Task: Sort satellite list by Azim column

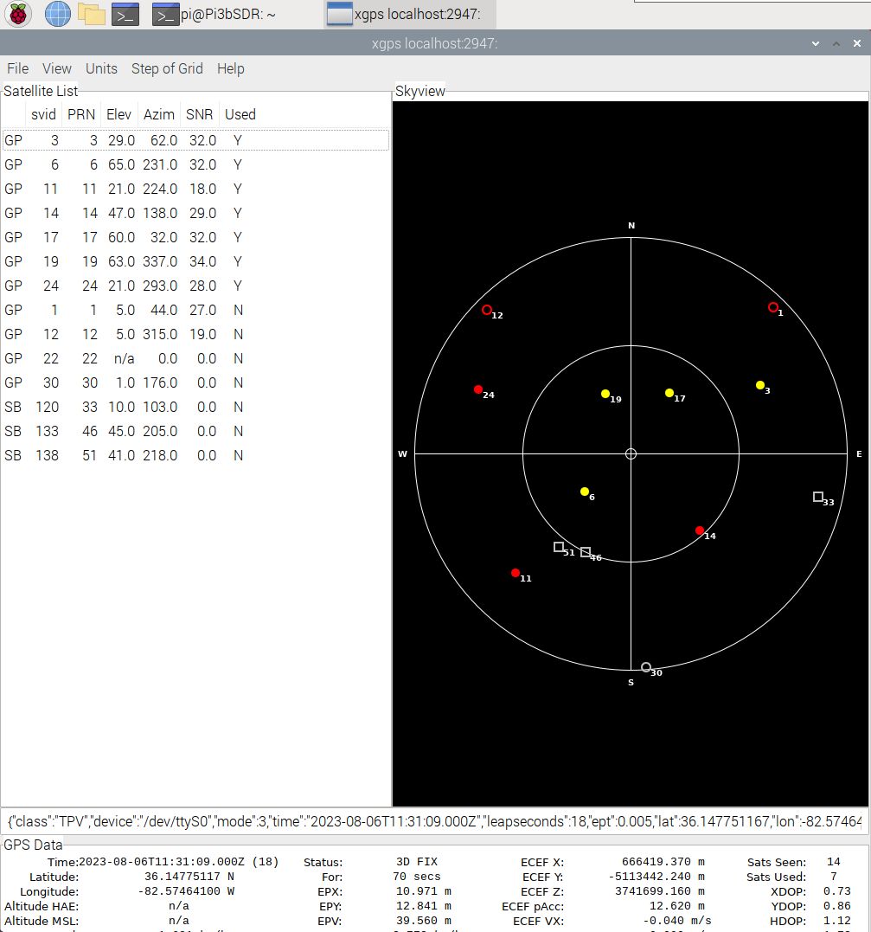Action: point(158,115)
